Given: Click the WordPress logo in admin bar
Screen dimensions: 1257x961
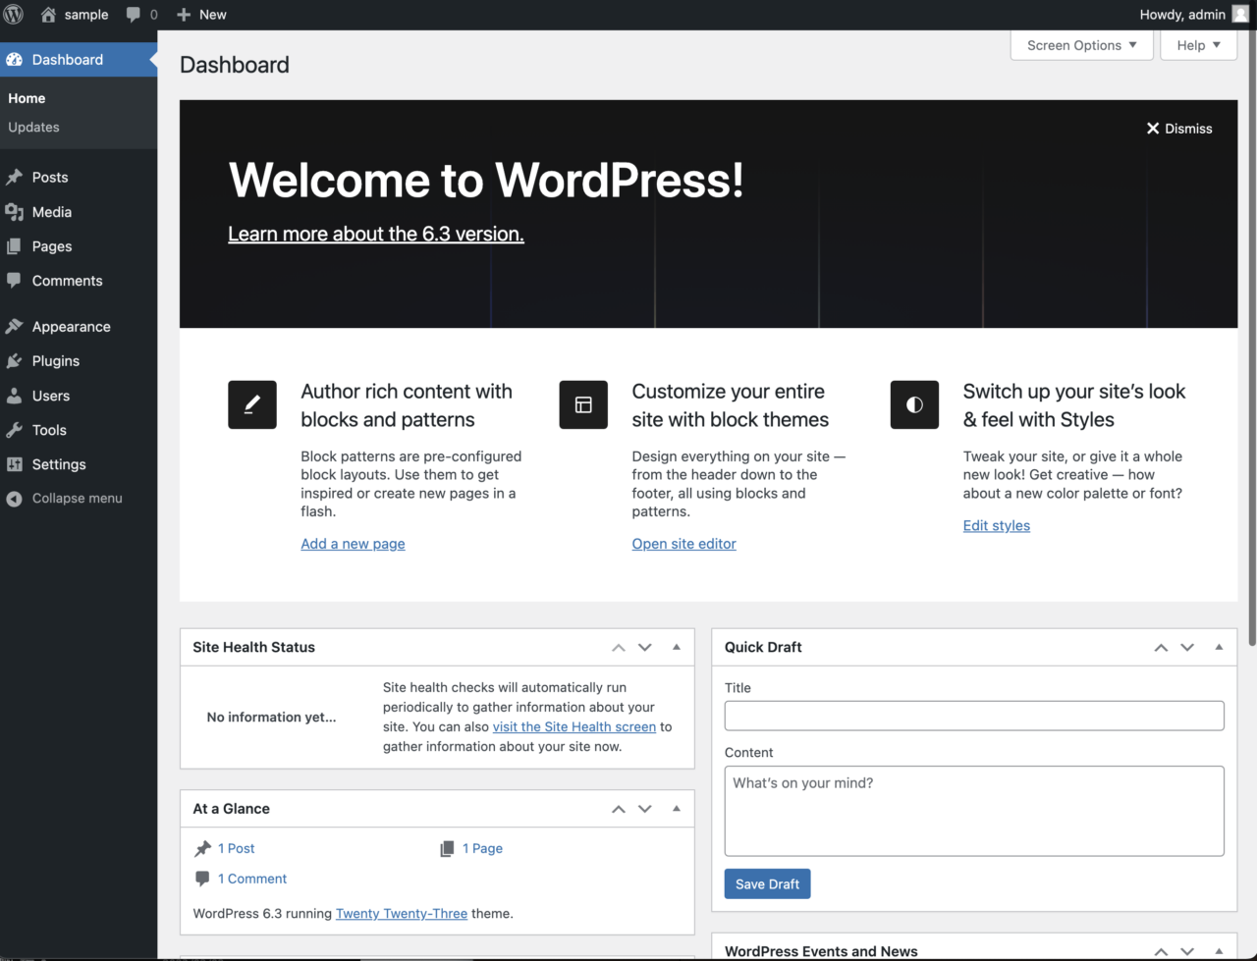Looking at the screenshot, I should point(14,15).
